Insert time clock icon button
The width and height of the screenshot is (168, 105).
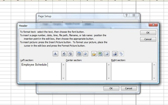click(x=85, y=54)
